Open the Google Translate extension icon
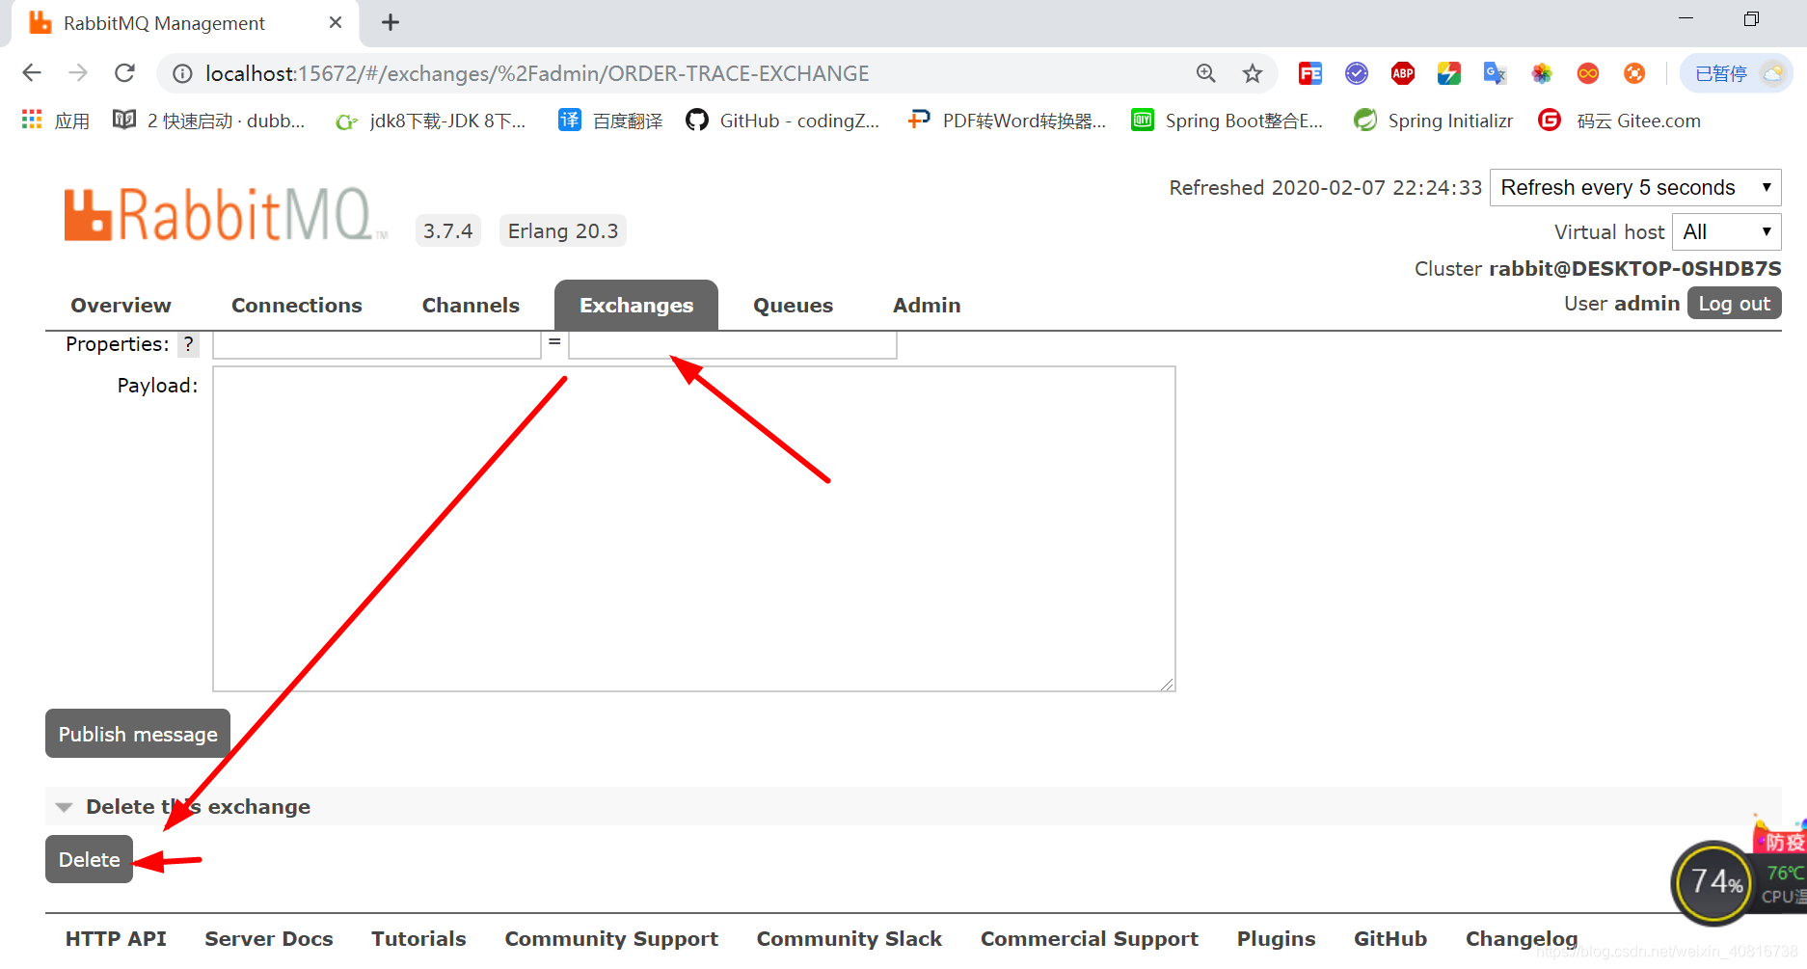This screenshot has width=1807, height=969. point(1495,73)
